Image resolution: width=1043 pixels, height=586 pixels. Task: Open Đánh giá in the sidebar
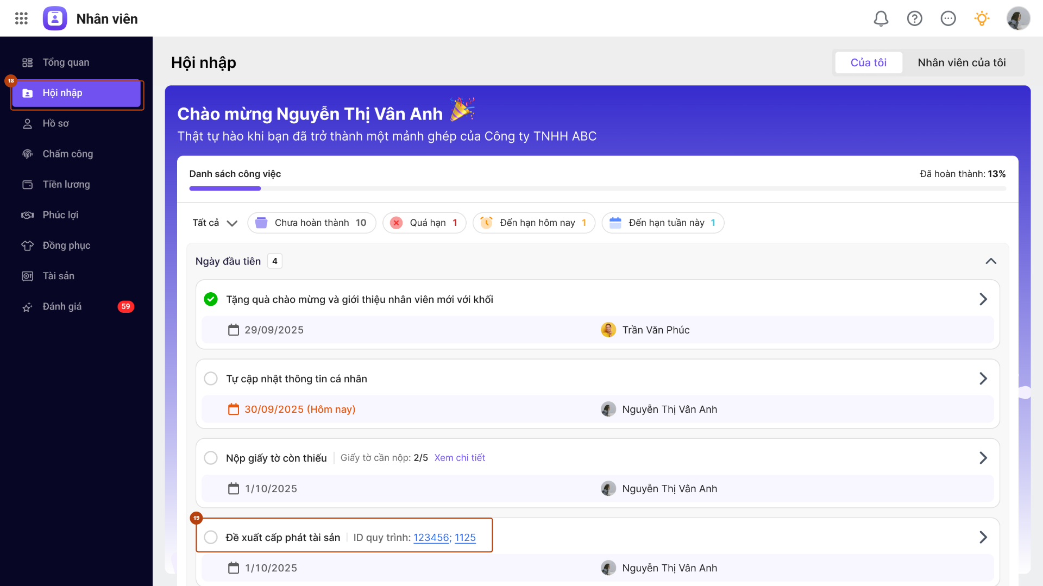62,307
